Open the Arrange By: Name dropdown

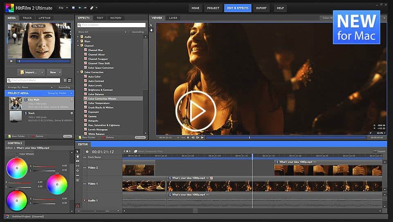(30, 87)
